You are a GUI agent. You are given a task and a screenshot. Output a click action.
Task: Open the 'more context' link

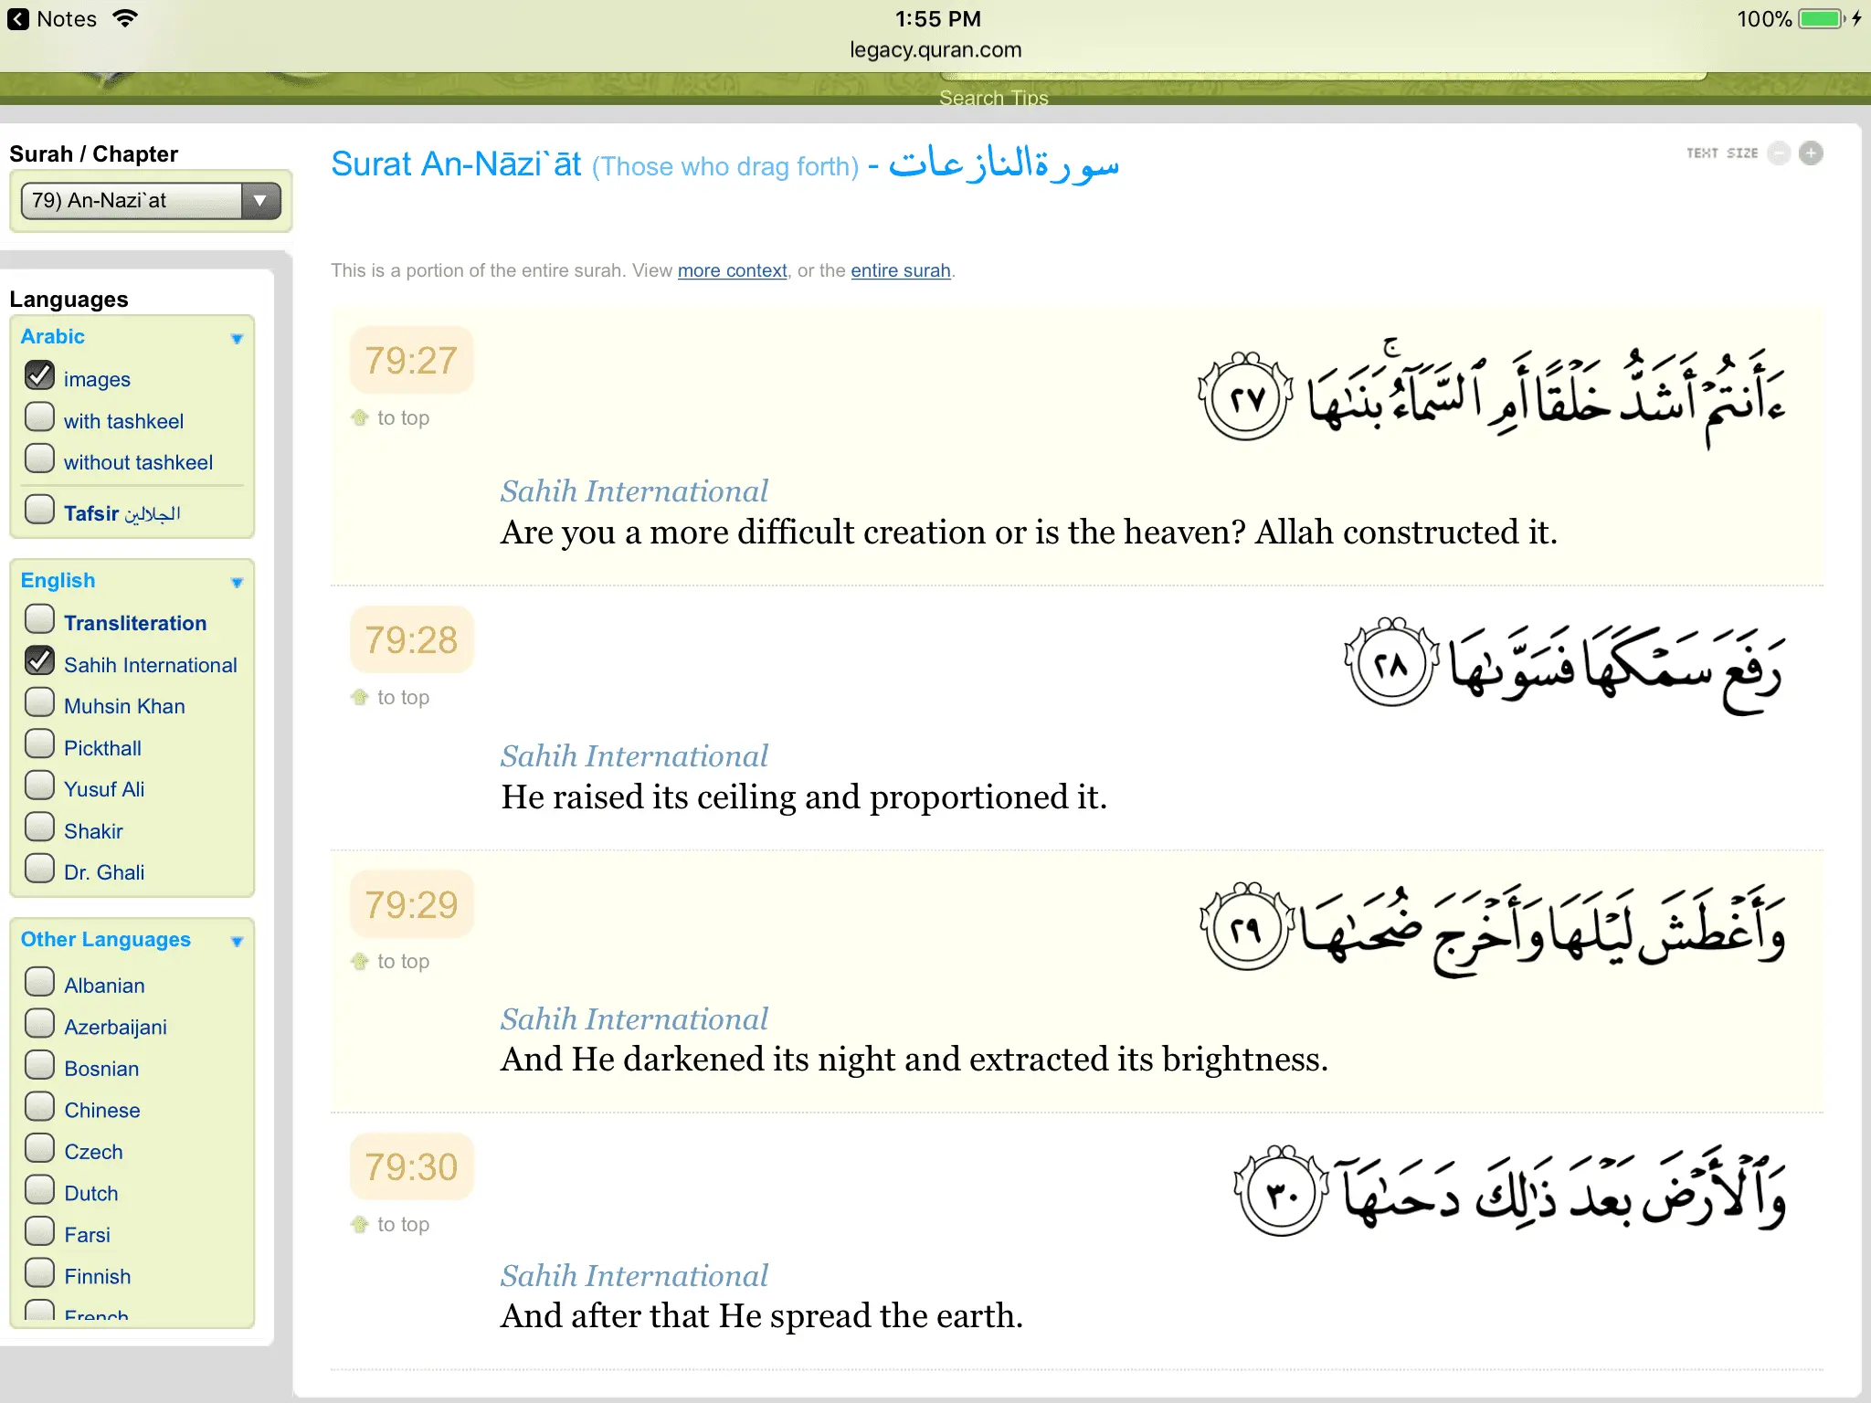[x=732, y=270]
